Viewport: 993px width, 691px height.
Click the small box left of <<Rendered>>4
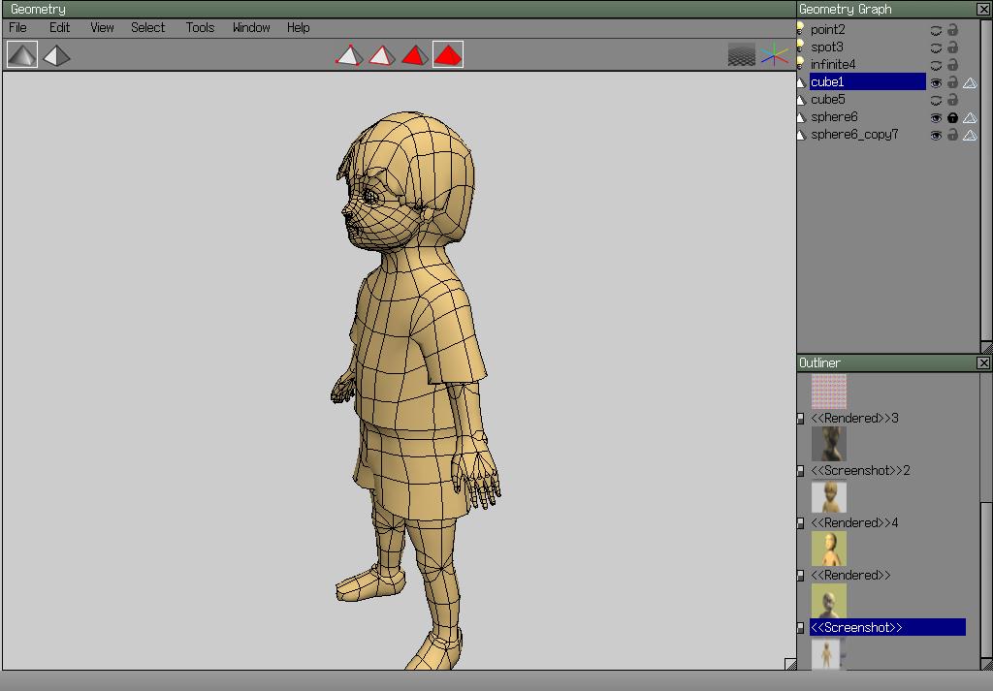(800, 523)
